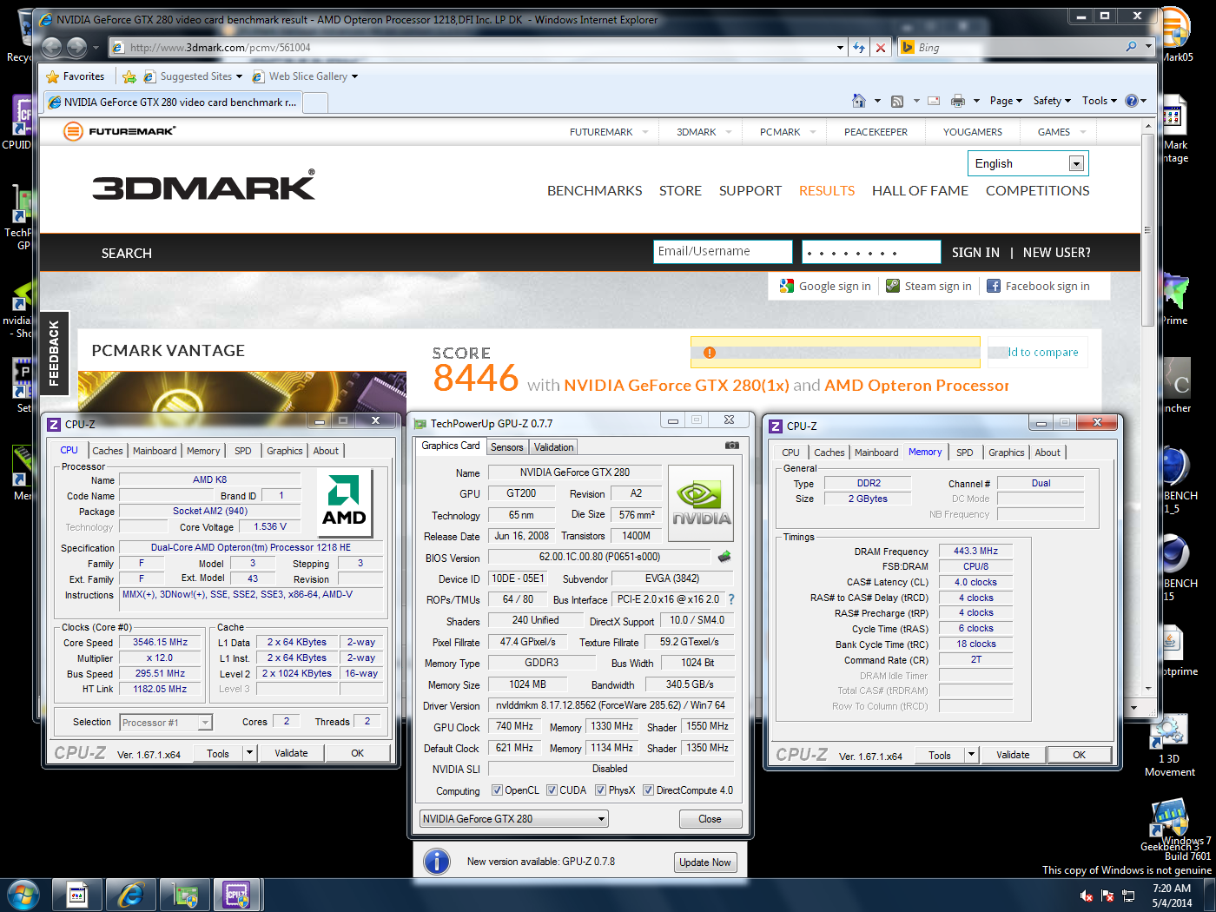The height and width of the screenshot is (912, 1216).
Task: Click the Steam sign in button
Action: click(x=929, y=286)
